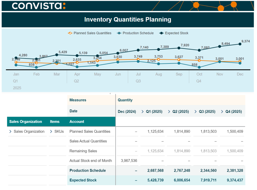Expand the Sales Organization row chevron
The image size is (257, 190).
pos(10,132)
